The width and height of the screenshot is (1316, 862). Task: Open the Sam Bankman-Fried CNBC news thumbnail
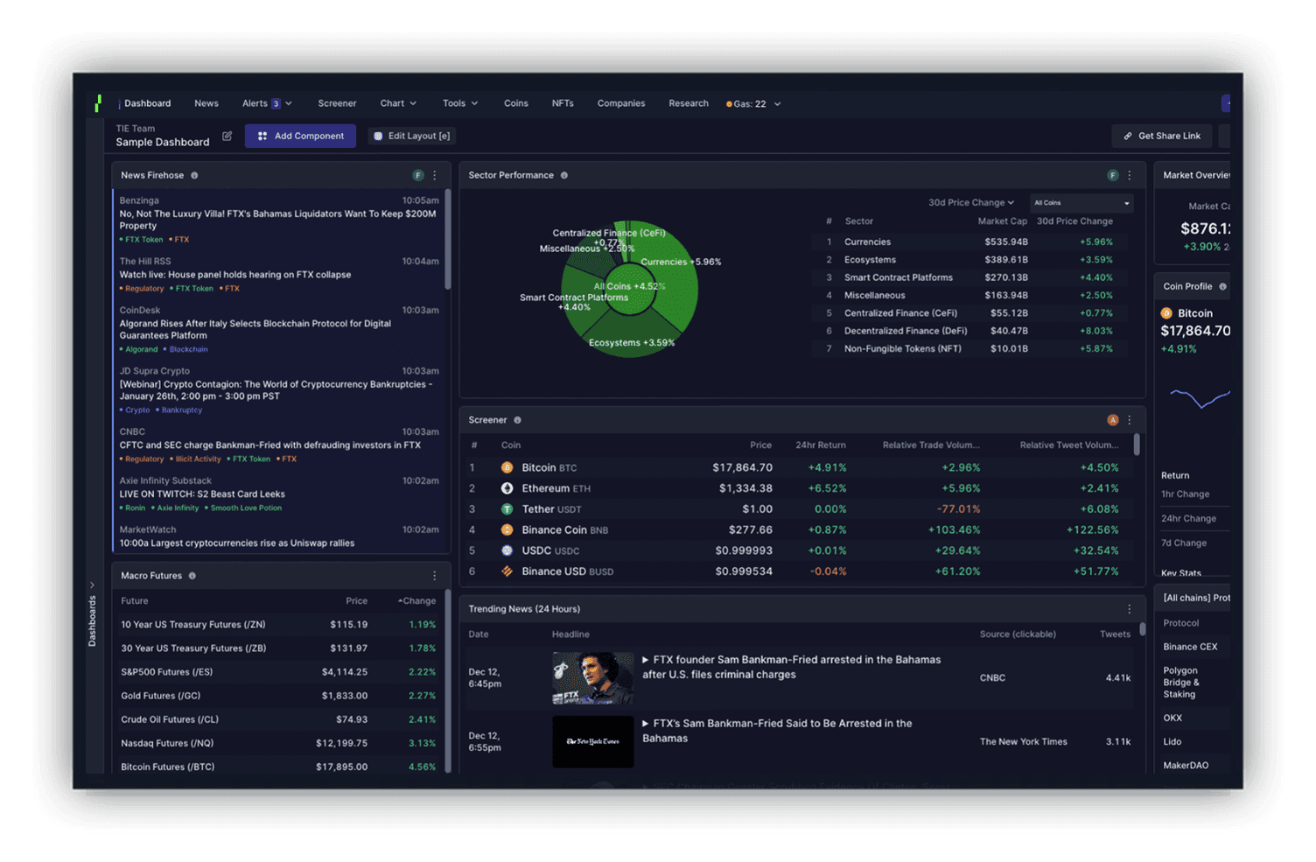click(x=592, y=678)
